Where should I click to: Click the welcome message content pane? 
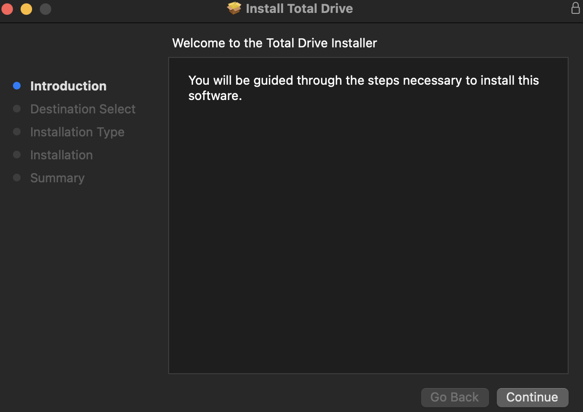[368, 215]
